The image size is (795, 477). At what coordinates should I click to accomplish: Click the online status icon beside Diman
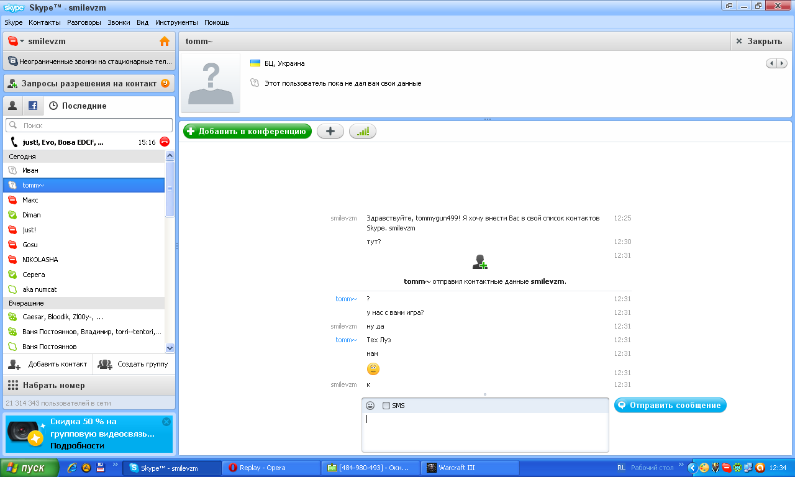pyautogui.click(x=12, y=215)
